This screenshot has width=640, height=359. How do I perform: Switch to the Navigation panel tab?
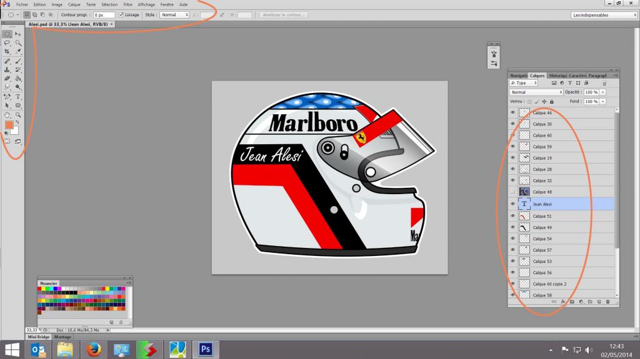pyautogui.click(x=518, y=76)
